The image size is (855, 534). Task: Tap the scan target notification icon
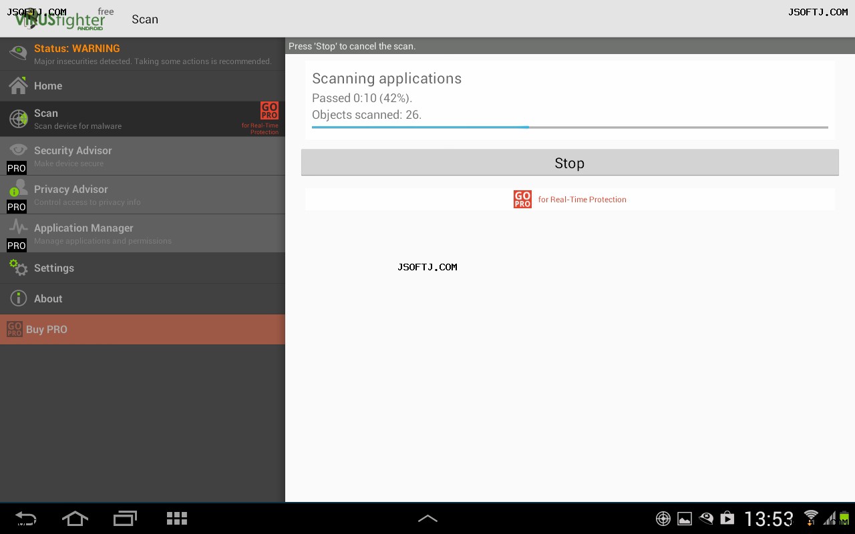(x=663, y=519)
